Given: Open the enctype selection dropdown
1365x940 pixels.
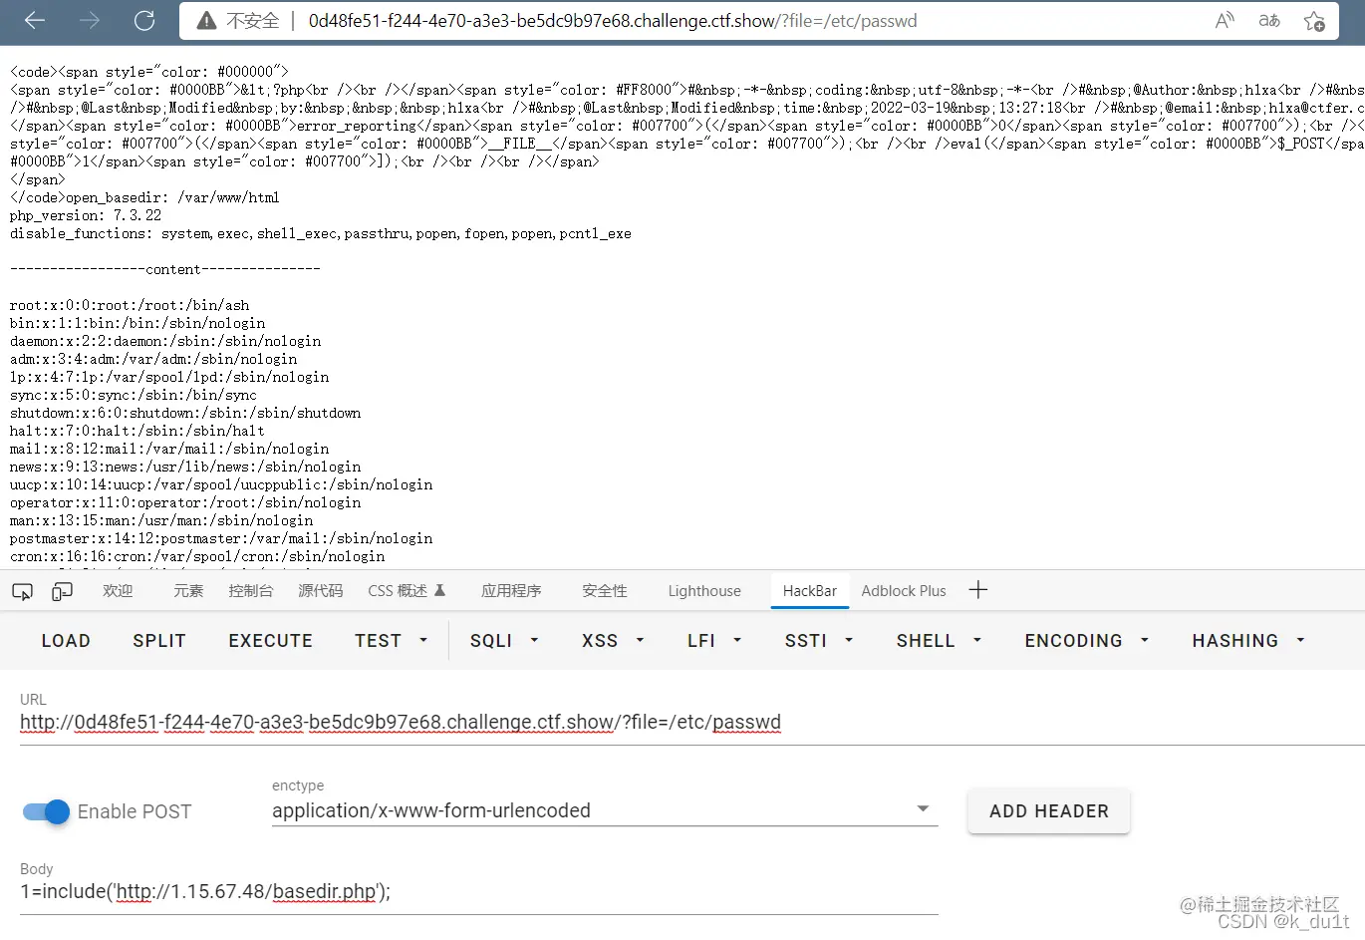Looking at the screenshot, I should pyautogui.click(x=605, y=810).
